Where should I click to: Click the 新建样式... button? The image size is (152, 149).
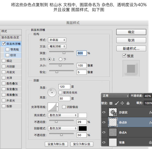[131, 48]
